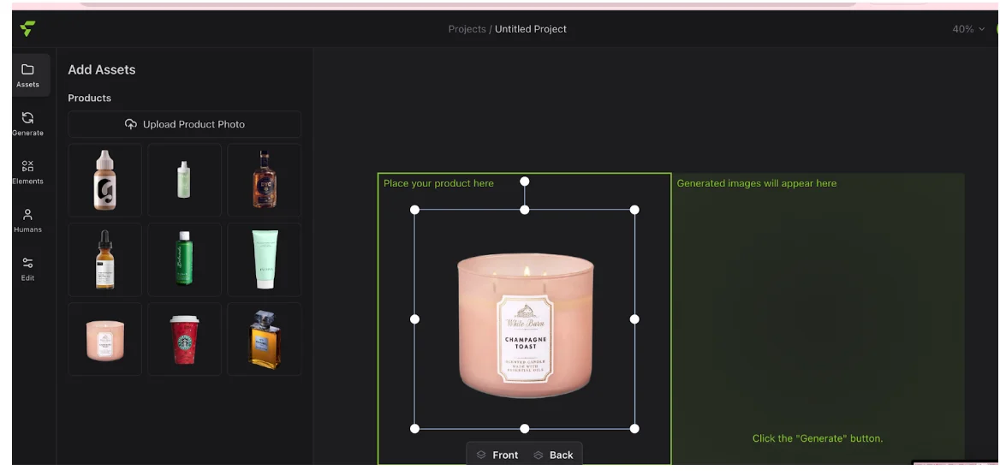Click the bottom-middle handle of the selection

(x=524, y=429)
